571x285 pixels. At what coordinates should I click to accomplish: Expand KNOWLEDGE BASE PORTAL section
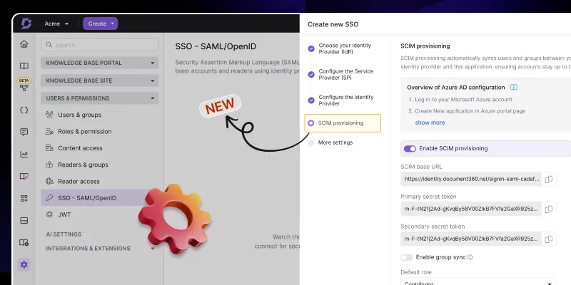coord(99,63)
